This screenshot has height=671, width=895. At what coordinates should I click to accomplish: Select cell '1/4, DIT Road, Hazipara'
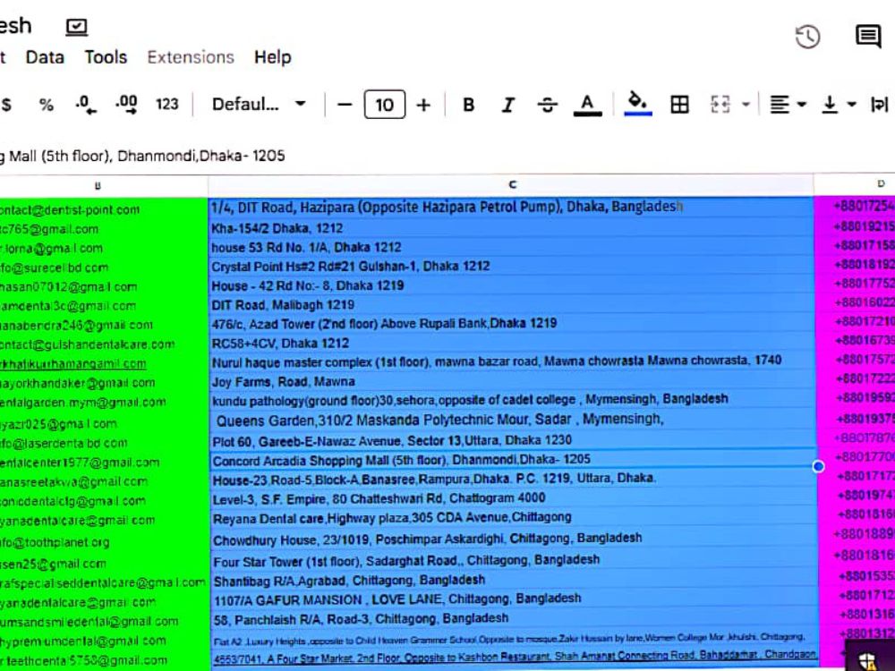point(511,208)
